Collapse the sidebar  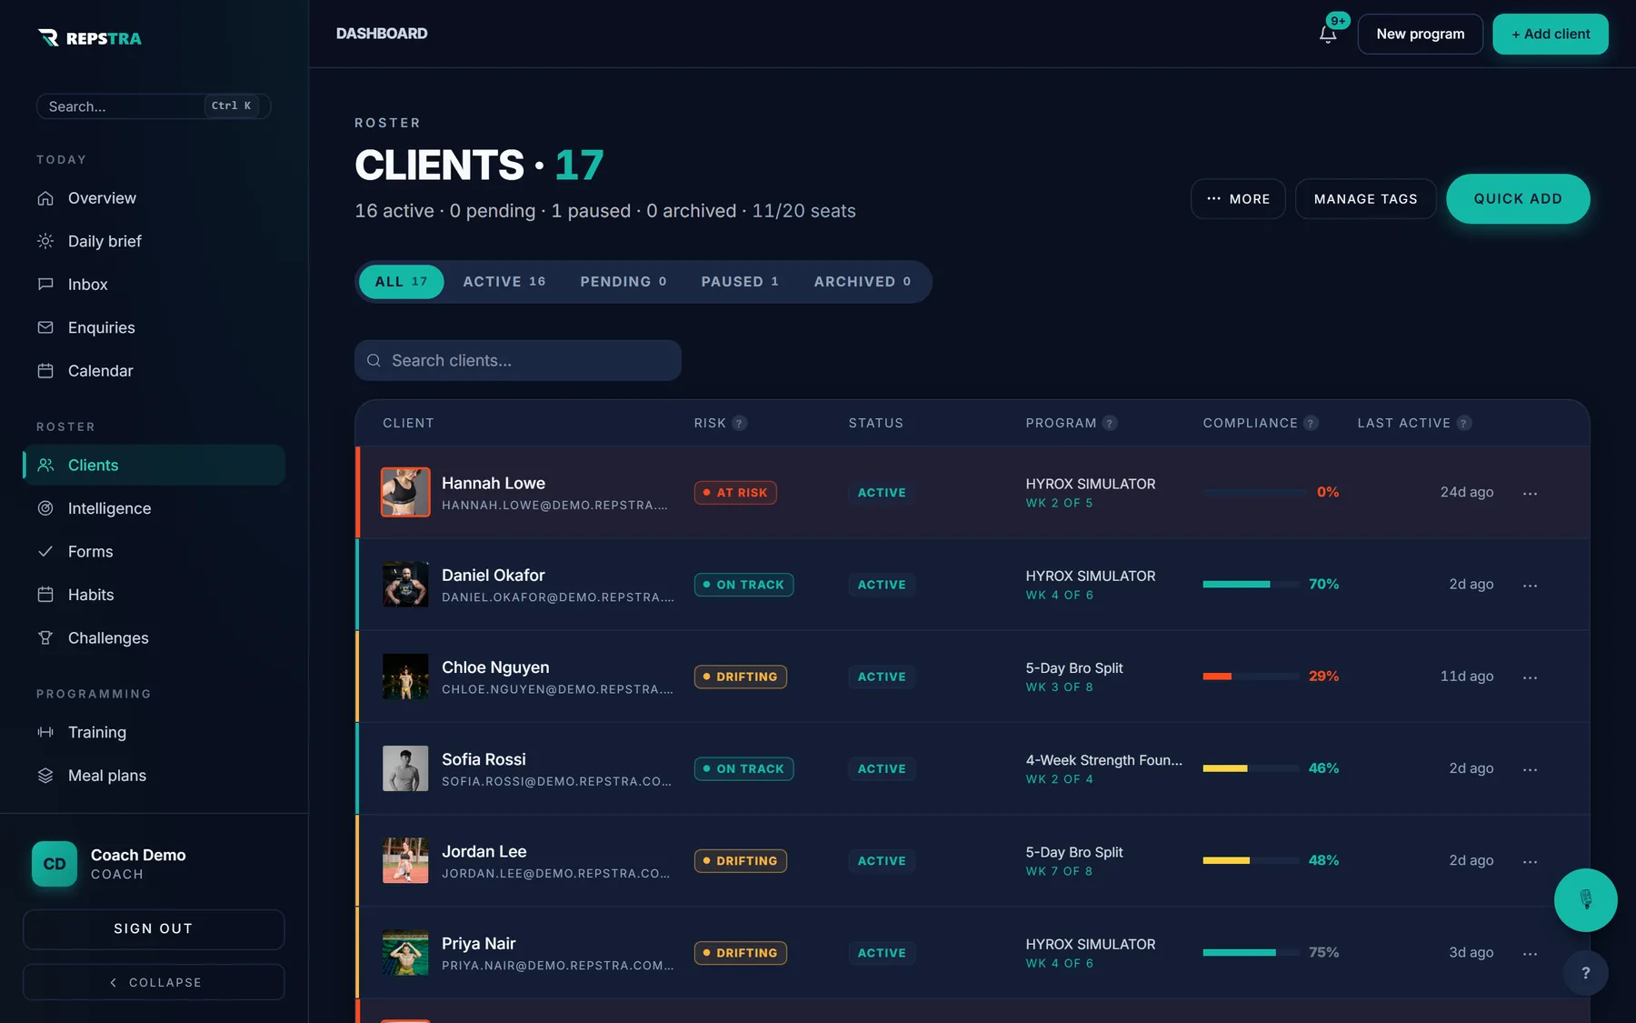[x=154, y=982]
